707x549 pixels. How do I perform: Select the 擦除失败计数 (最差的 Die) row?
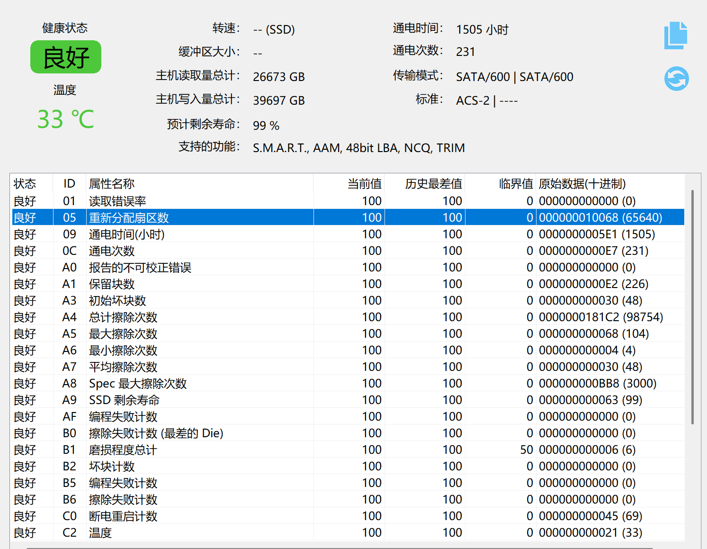(x=347, y=433)
